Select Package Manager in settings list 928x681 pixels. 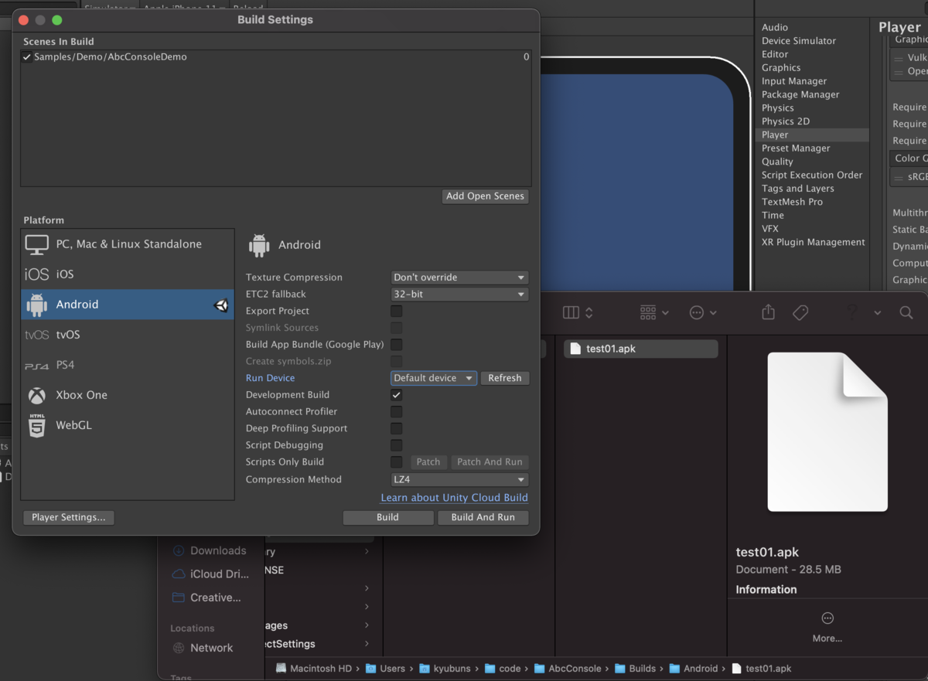click(800, 95)
